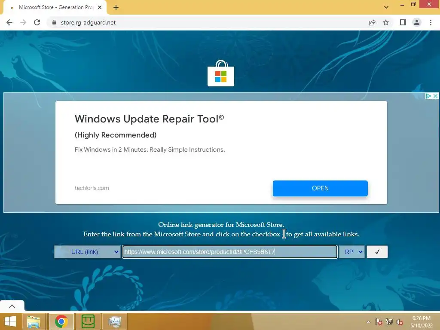
Task: Open the URL (link) type dropdown
Action: (x=87, y=252)
